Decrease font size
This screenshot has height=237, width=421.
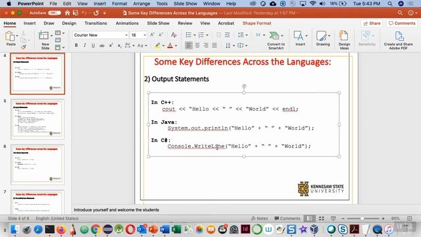click(x=161, y=35)
